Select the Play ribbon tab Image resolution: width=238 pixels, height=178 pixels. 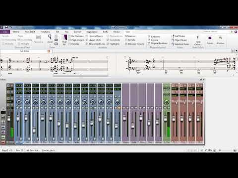[66, 32]
